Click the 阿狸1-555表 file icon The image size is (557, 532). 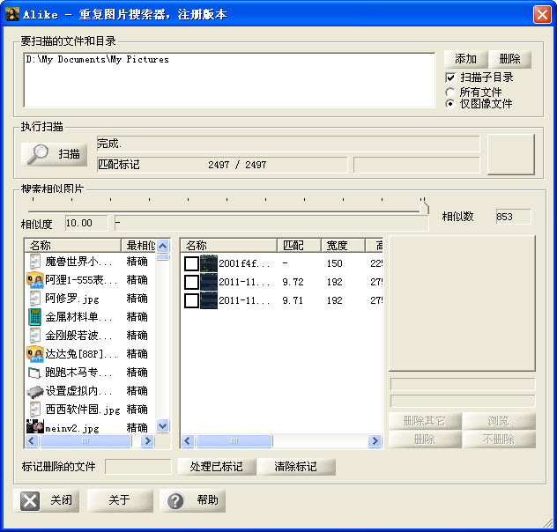click(x=35, y=280)
